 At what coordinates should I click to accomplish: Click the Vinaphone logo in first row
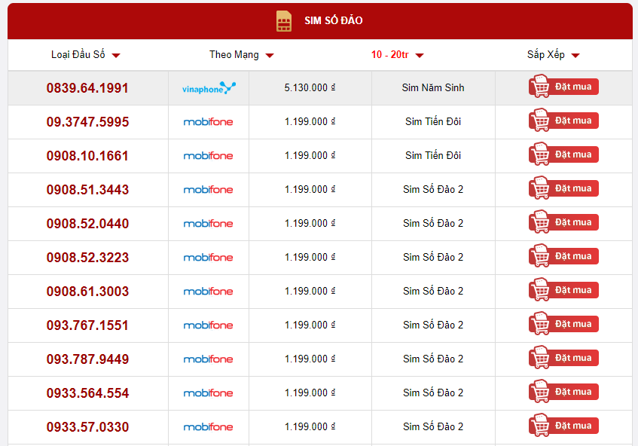coord(209,88)
